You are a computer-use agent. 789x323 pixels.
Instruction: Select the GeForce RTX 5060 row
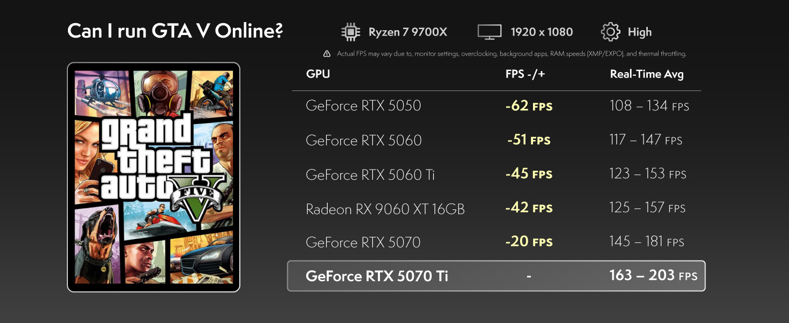coord(496,140)
